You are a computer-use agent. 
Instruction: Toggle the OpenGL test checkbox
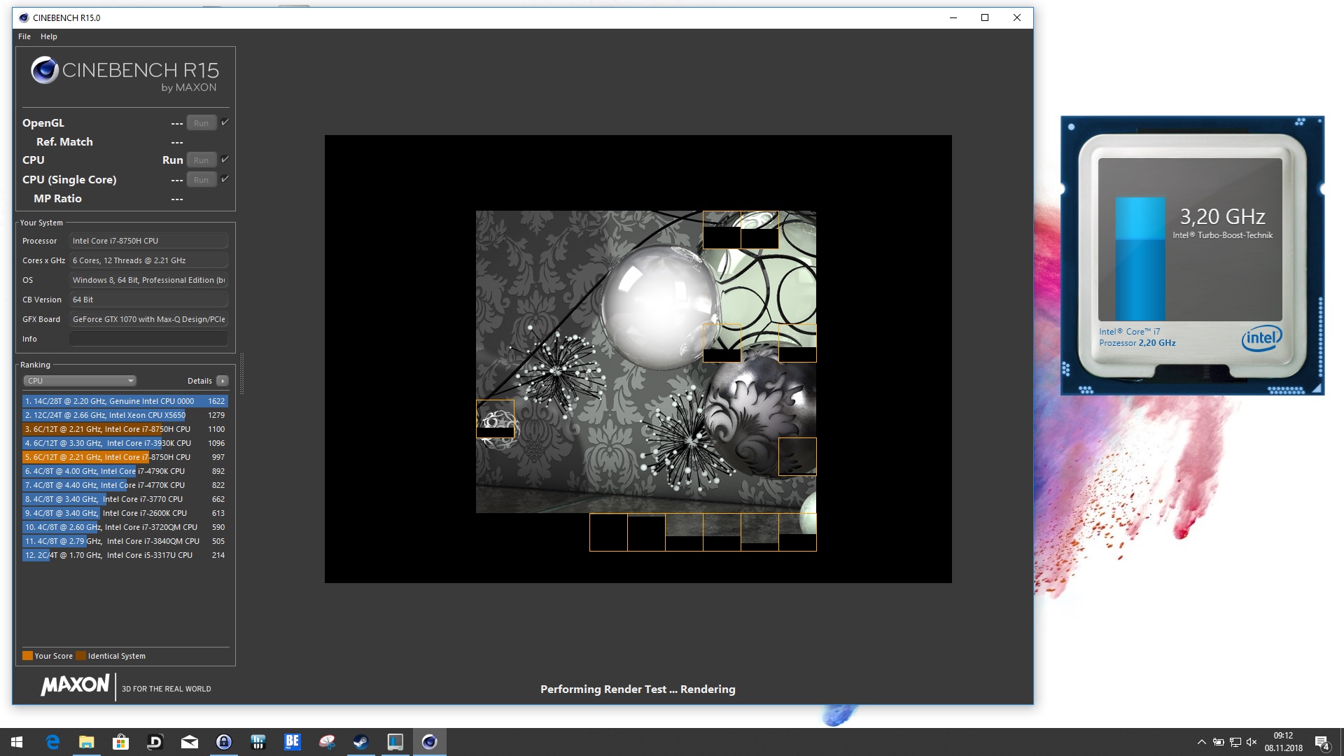[225, 122]
